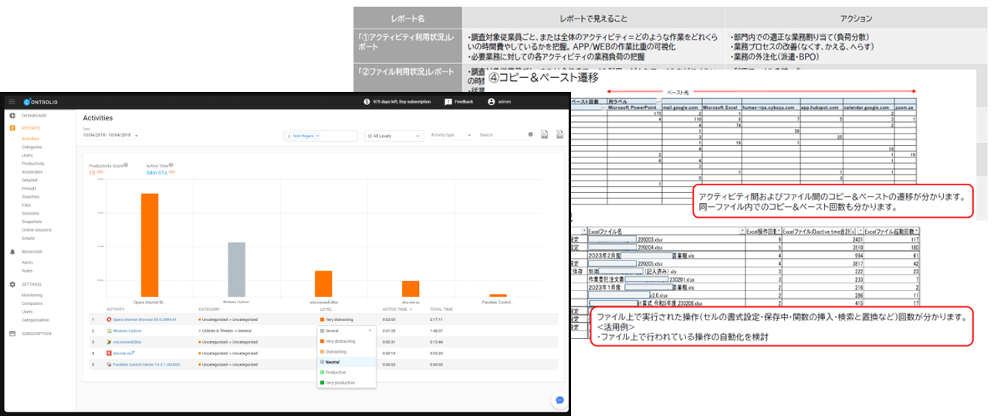Viewport: 994px width, 416px height.
Task: Open Rules under Behavior
Action: tap(26, 271)
